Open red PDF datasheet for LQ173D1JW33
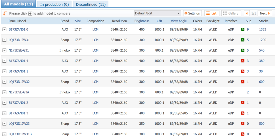The image size is (275, 137). point(243,124)
